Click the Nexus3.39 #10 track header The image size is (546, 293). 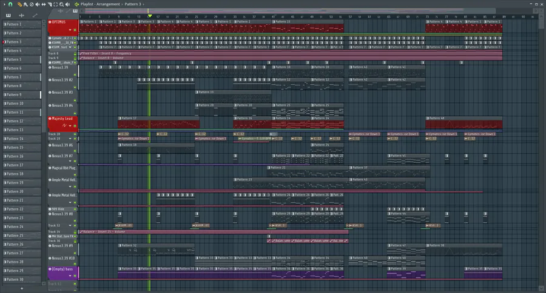coord(62,262)
